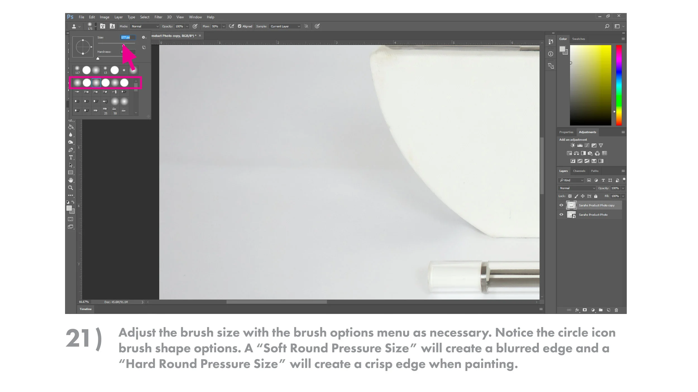The image size is (698, 392).
Task: Select the Hand tool
Action: (71, 180)
